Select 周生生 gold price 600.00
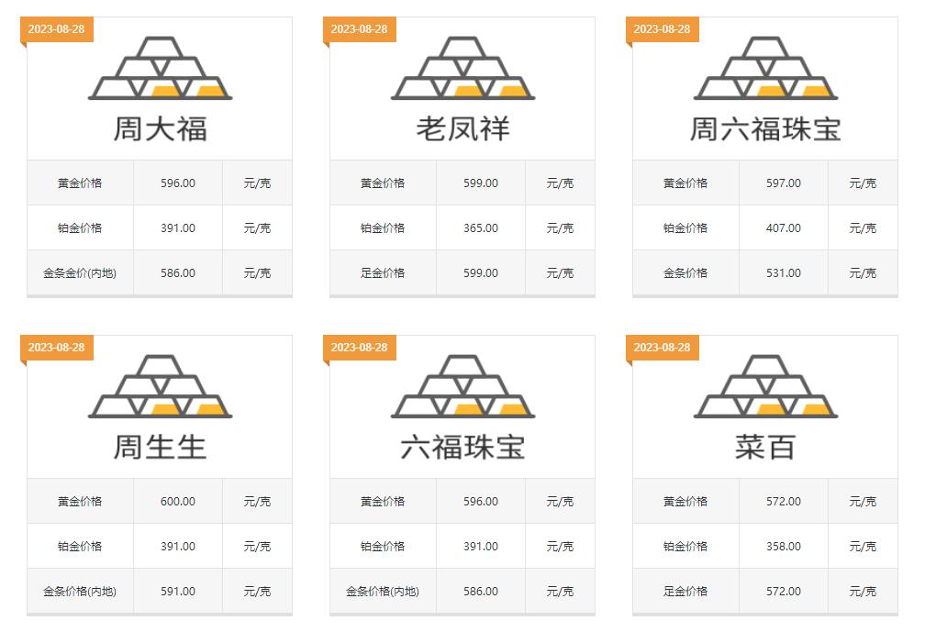The image size is (925, 643). click(x=178, y=502)
